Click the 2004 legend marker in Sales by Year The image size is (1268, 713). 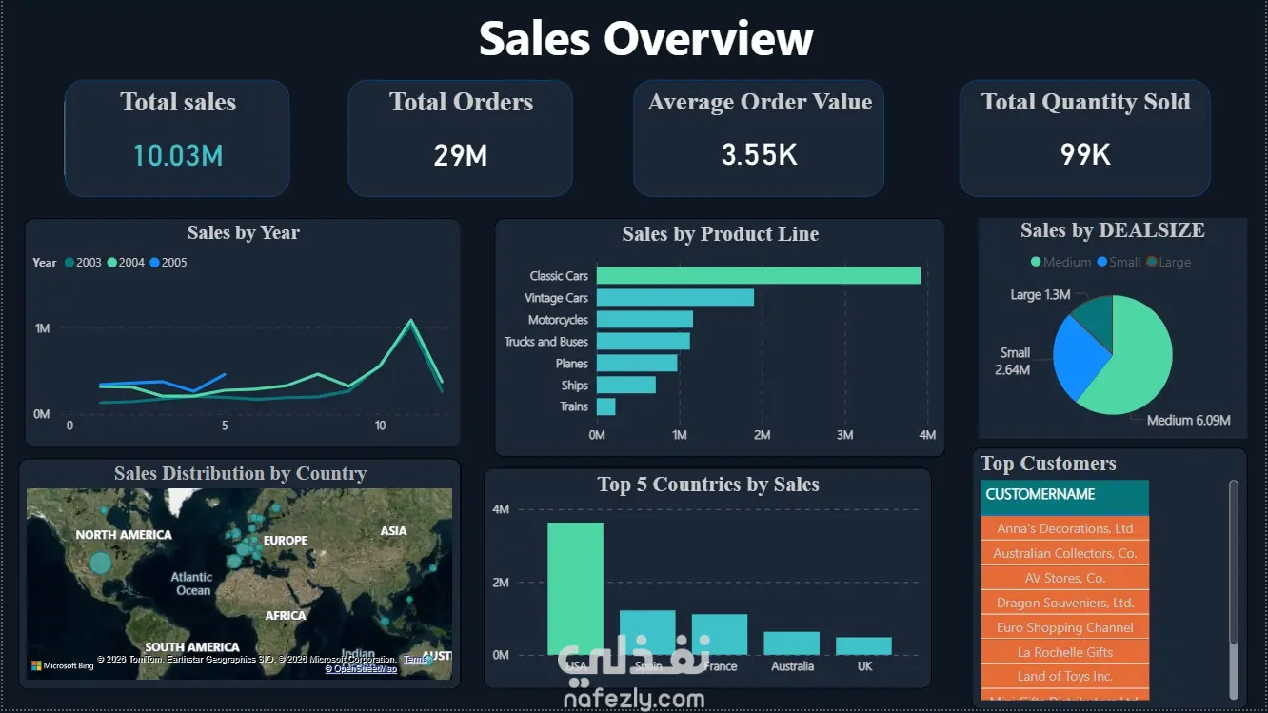112,263
